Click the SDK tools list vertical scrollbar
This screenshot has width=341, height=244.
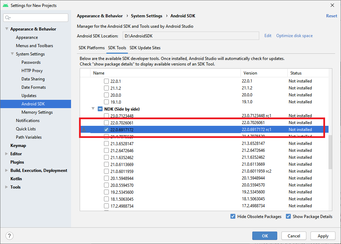pos(330,152)
